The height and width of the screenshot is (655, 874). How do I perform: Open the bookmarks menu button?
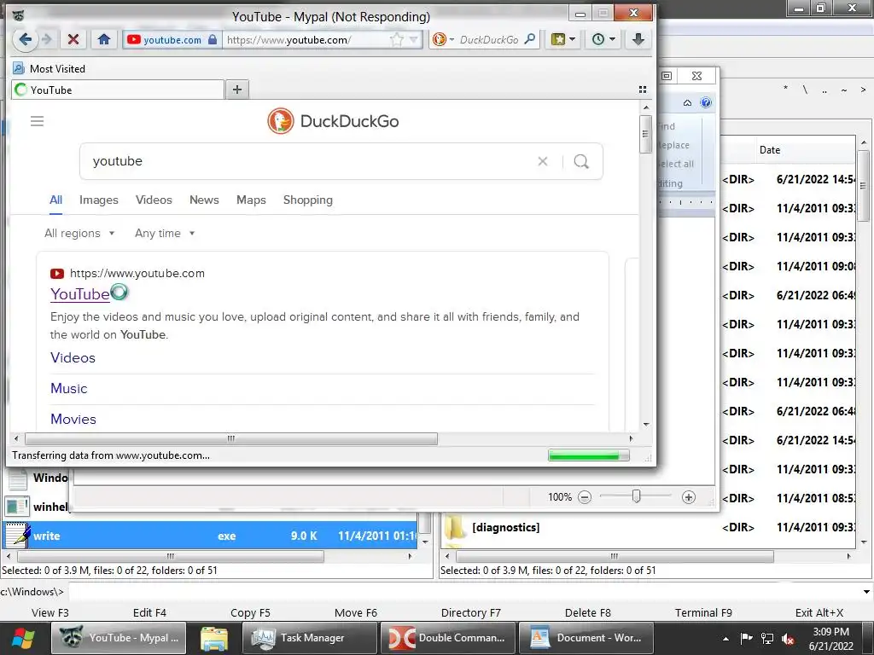coord(562,39)
